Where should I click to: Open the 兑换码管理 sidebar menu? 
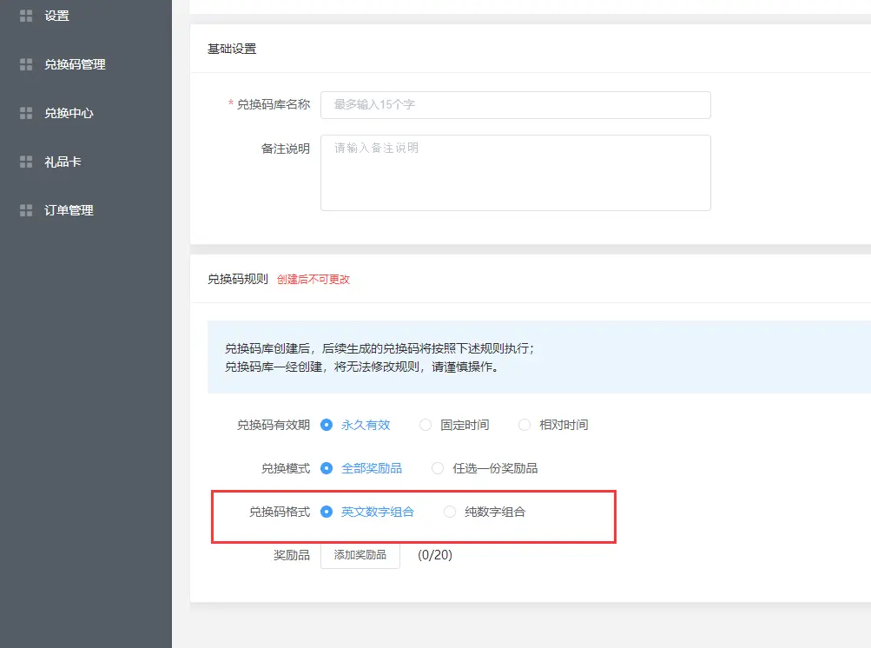pyautogui.click(x=75, y=64)
